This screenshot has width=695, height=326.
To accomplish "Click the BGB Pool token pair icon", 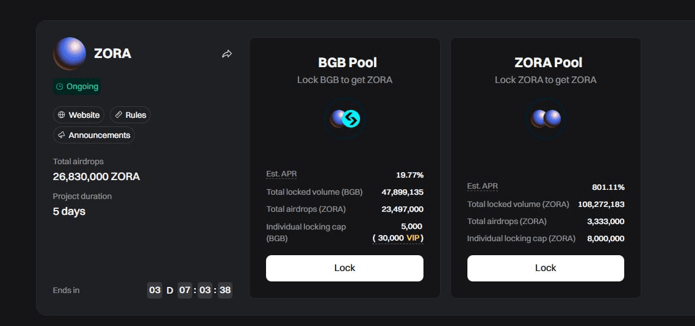I will click(x=345, y=118).
